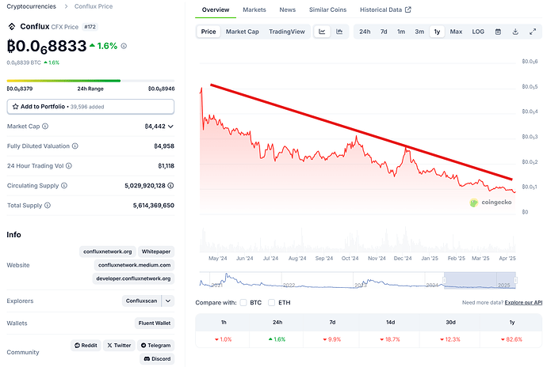
Task: Select the Market Cap chart mode
Action: pos(242,32)
